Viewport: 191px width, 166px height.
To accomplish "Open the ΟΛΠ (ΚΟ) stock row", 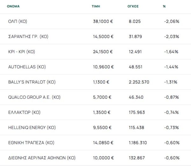I will (x=18, y=21).
